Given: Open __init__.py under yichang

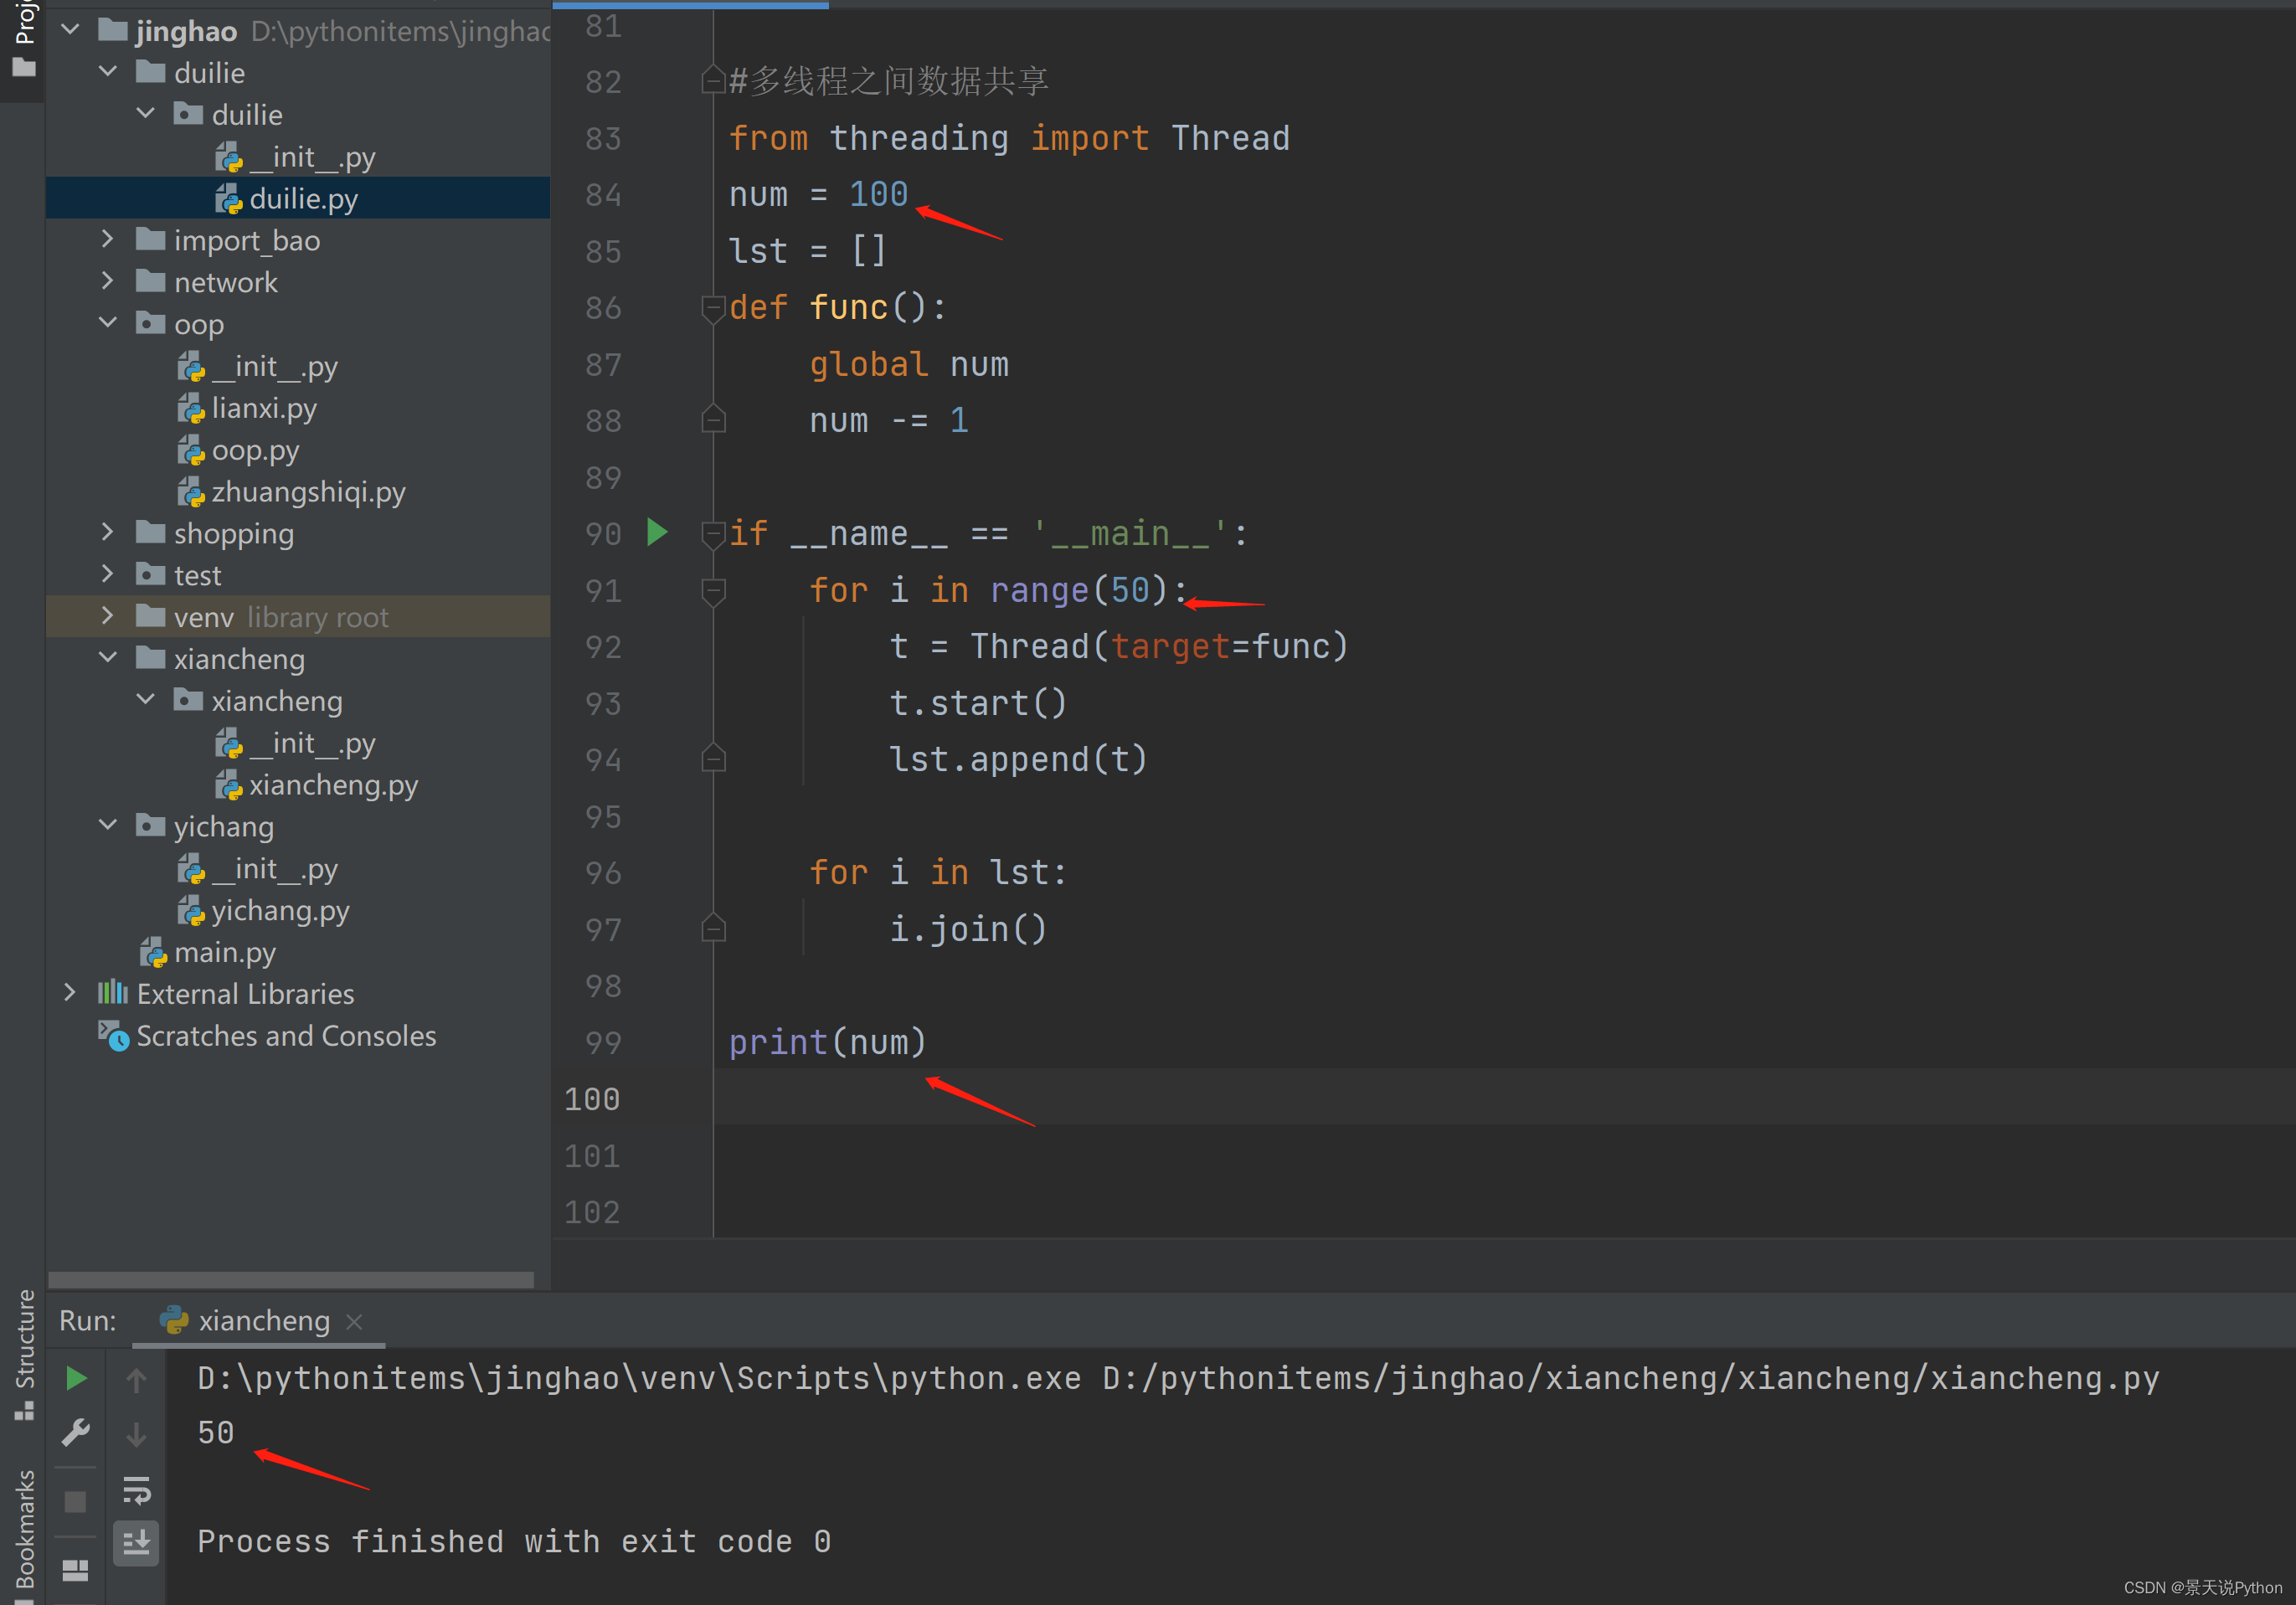Looking at the screenshot, I should tap(273, 868).
